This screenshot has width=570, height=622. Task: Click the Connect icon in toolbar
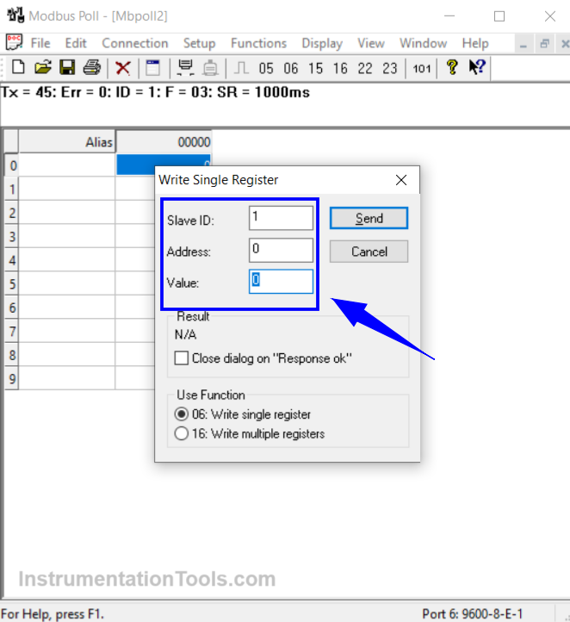tap(184, 68)
